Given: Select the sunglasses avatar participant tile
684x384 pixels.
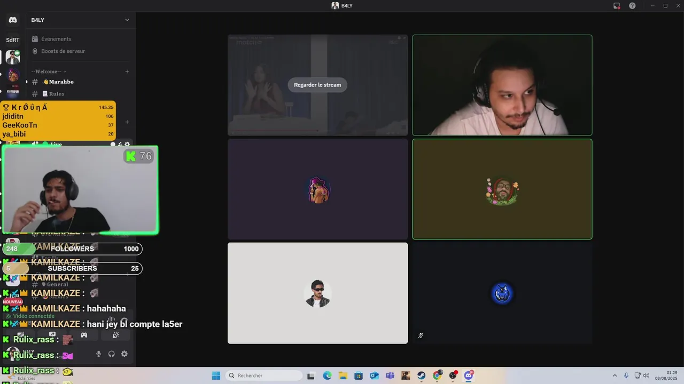Looking at the screenshot, I should (317, 293).
